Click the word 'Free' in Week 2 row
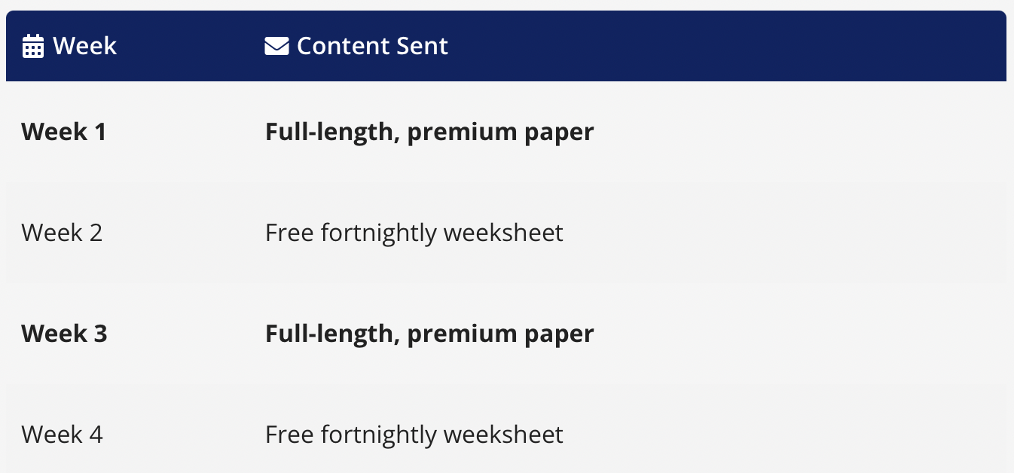Image resolution: width=1014 pixels, height=473 pixels. coord(290,233)
